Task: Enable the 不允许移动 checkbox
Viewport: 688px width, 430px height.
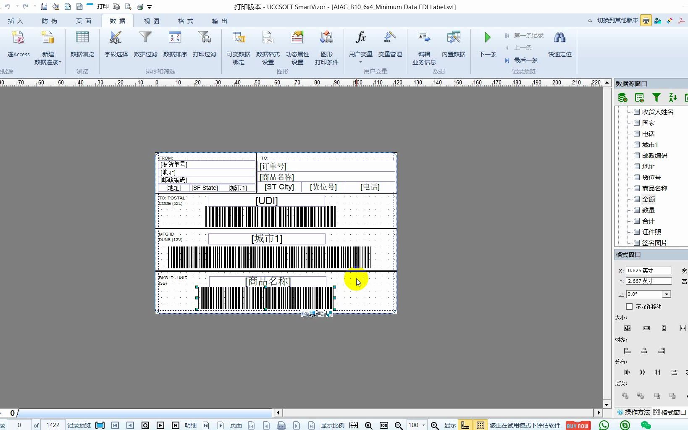Action: (629, 307)
